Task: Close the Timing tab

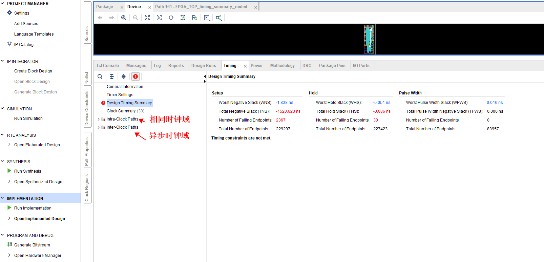Action: pos(245,66)
